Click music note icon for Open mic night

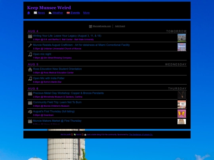pos(30,55)
